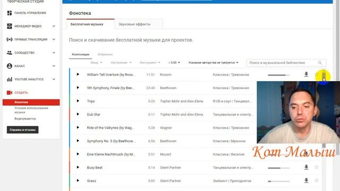Open the > 5:00 duration dropdown

(174, 63)
